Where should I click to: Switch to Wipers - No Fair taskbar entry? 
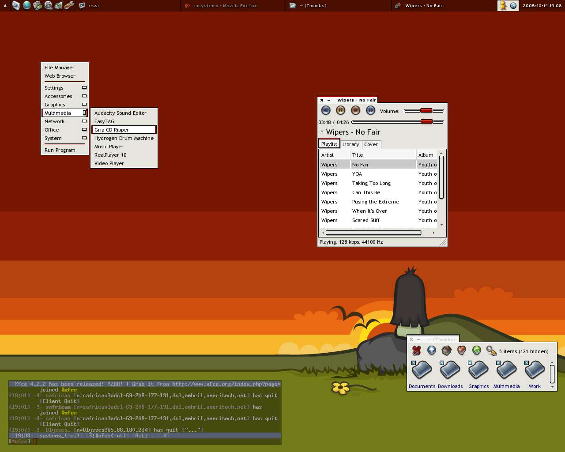[x=444, y=6]
